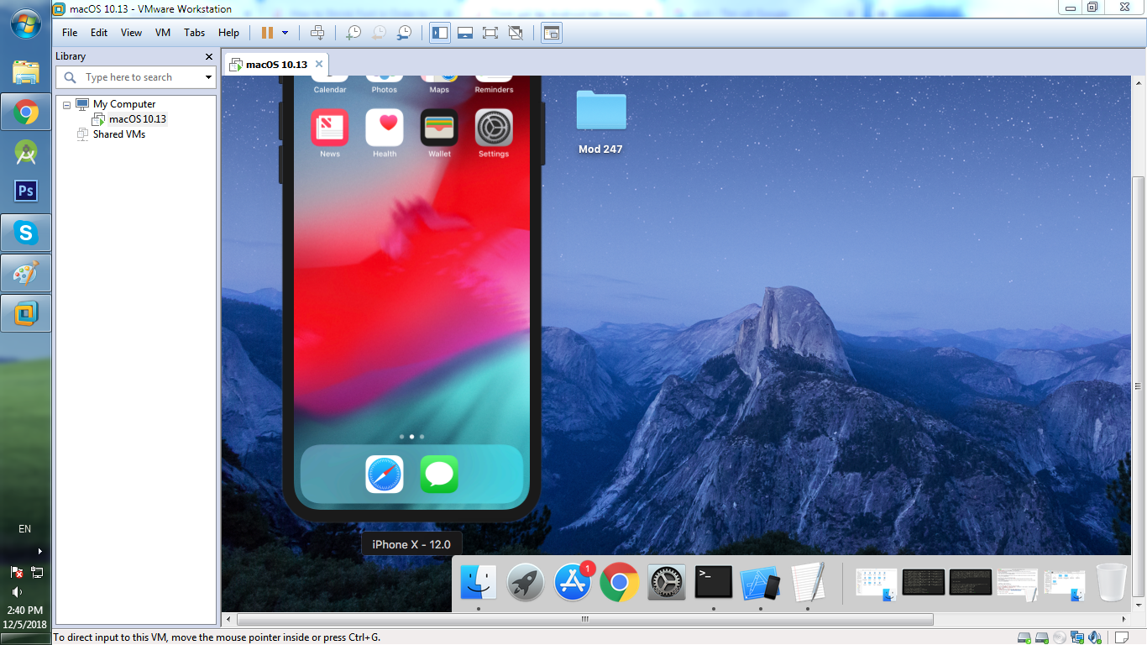The height and width of the screenshot is (645, 1147).
Task: Close the Library panel
Action: [209, 56]
